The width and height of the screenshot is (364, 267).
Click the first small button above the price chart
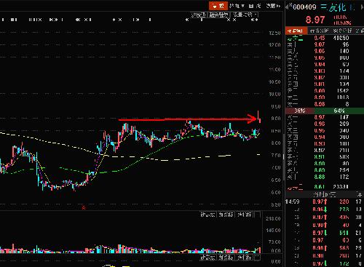point(198,15)
